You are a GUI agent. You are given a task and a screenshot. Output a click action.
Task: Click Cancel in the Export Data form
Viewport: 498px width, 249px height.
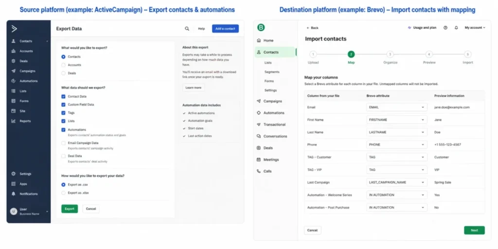[x=91, y=209]
